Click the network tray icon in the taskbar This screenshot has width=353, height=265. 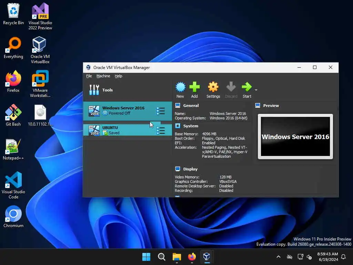coord(301,257)
